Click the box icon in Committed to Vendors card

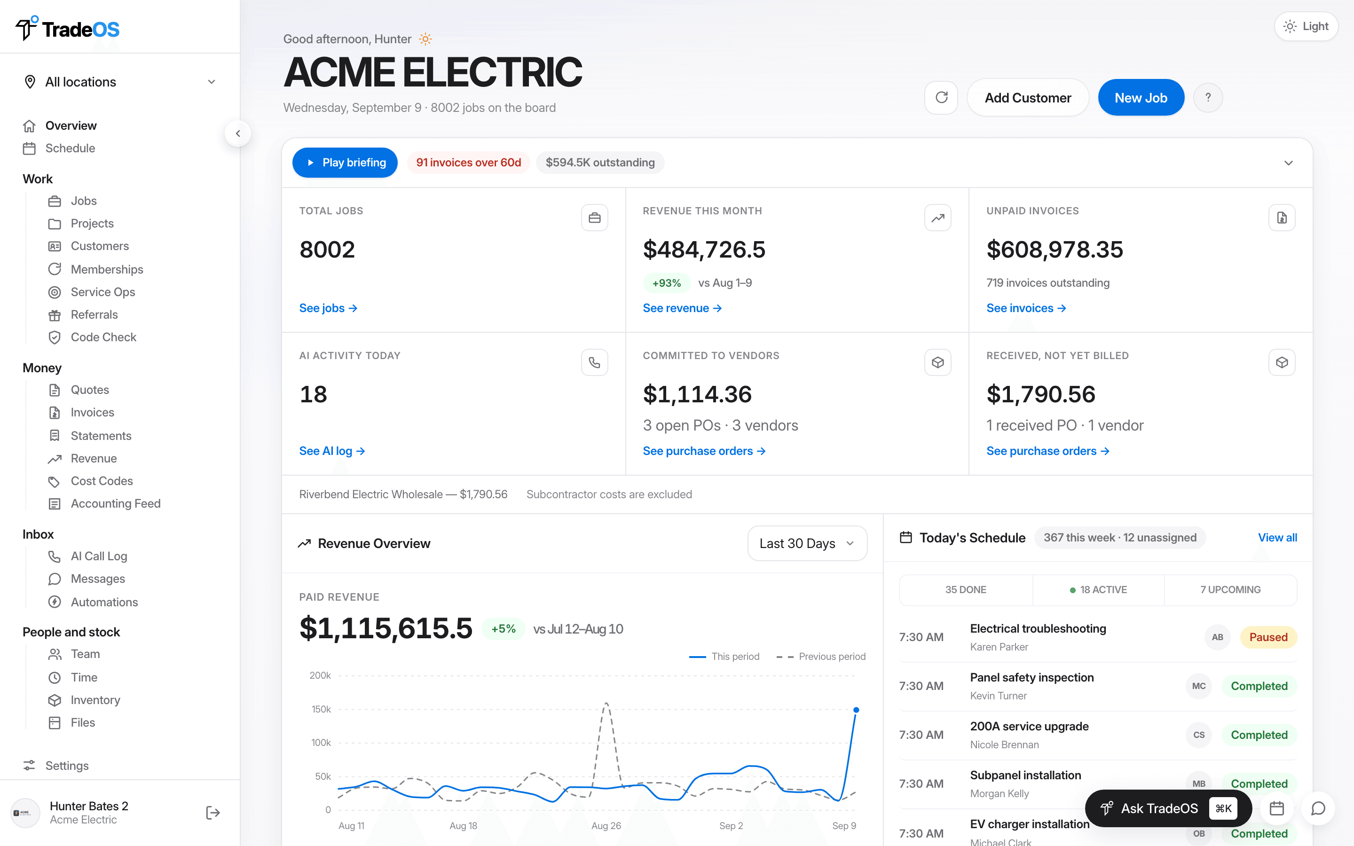(x=938, y=362)
